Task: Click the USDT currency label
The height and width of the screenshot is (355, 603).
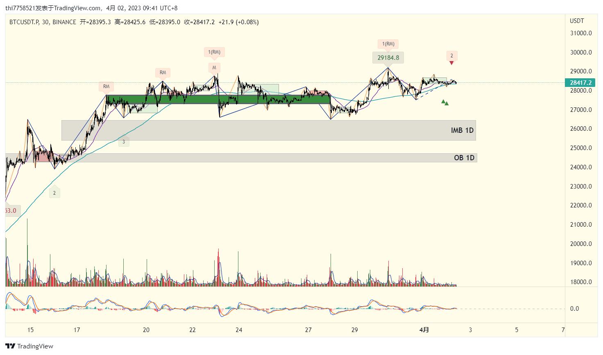Action: click(577, 20)
